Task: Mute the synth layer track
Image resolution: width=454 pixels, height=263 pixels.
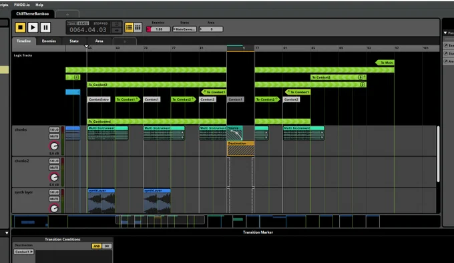Action: [x=54, y=199]
